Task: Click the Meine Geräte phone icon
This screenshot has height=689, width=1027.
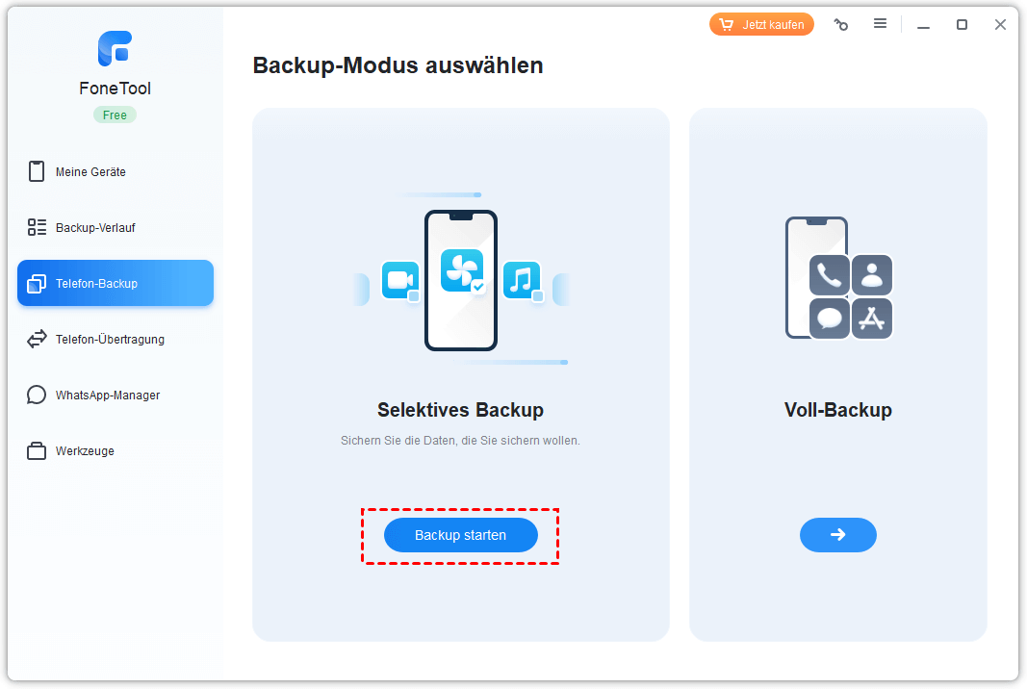Action: pos(37,172)
